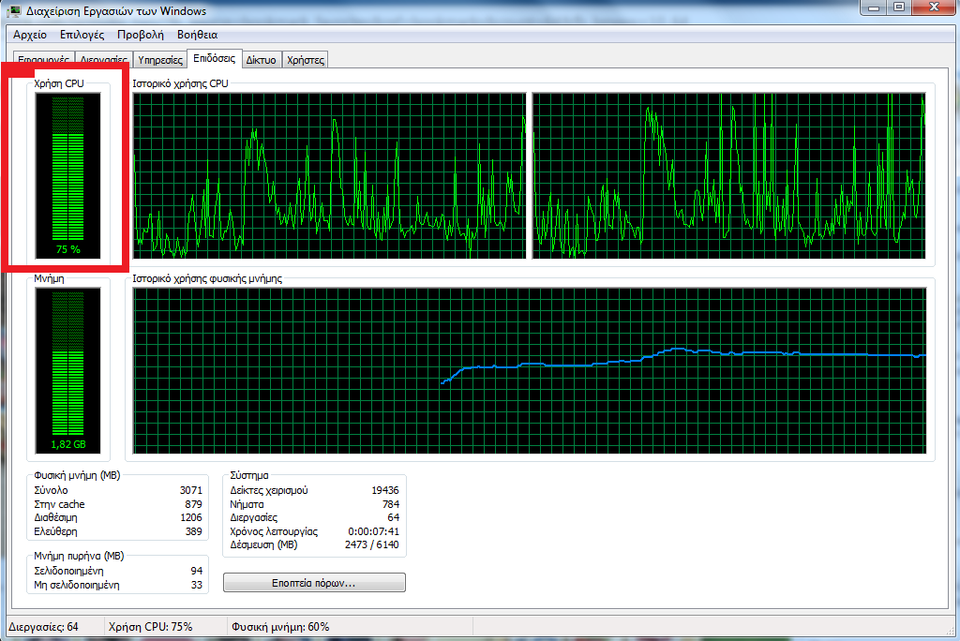
Task: Click the first CPU usage history graph
Action: 329,175
